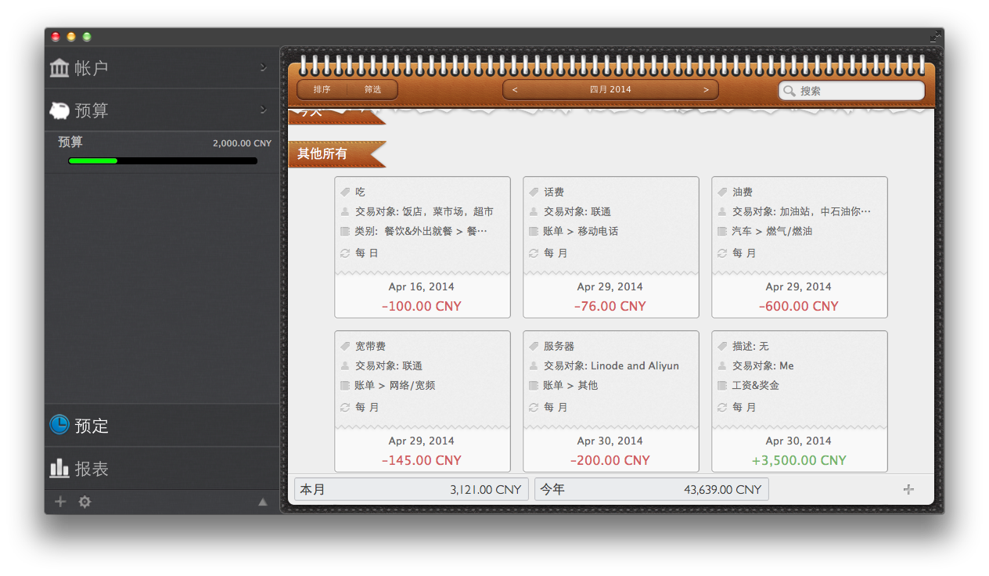Click the 预定 clock icon
This screenshot has height=576, width=989.
tap(59, 424)
